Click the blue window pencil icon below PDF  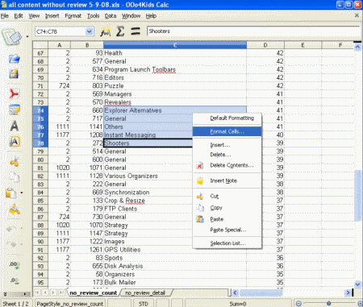[15, 110]
